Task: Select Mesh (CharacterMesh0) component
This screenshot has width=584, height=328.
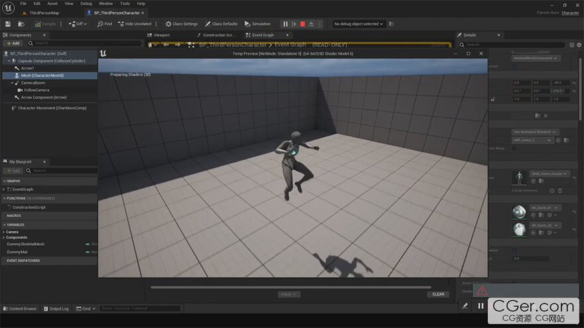Action: tap(42, 76)
